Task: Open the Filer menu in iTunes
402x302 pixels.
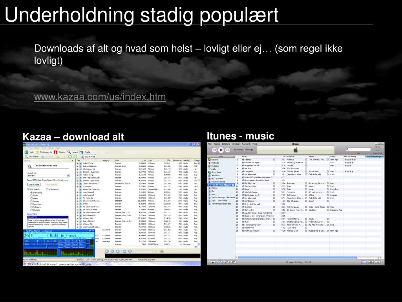Action: [x=210, y=144]
